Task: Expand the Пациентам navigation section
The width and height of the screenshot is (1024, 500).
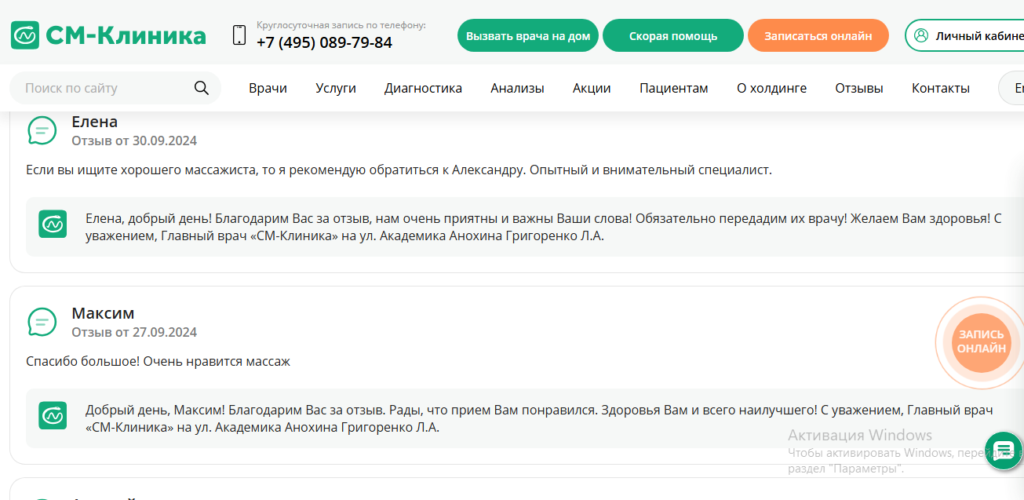Action: click(673, 88)
